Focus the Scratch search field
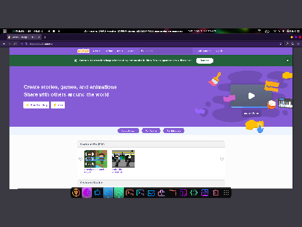The width and height of the screenshot is (302, 227). (166, 51)
